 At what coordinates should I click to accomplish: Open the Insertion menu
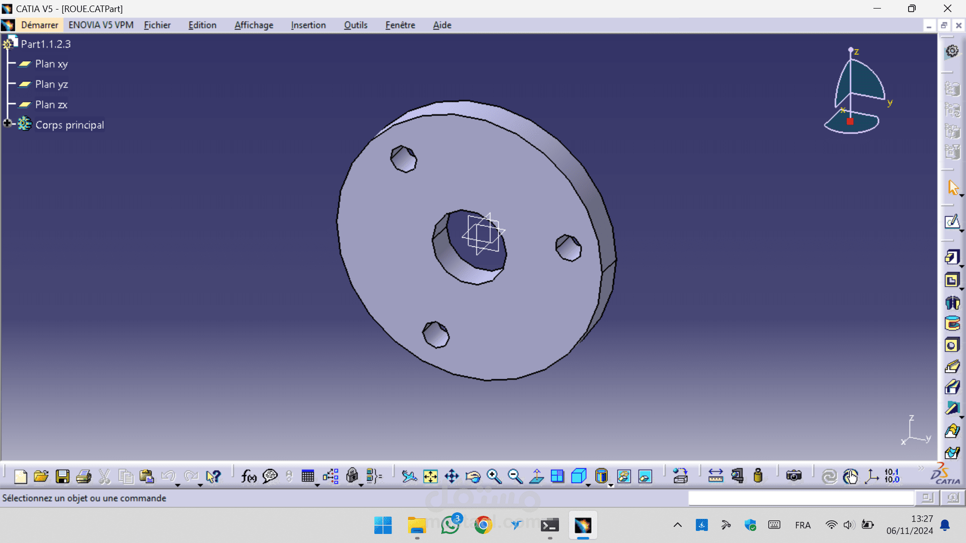coord(308,25)
